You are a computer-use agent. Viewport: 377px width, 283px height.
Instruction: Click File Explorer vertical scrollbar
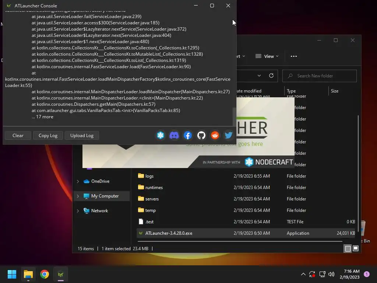pyautogui.click(x=358, y=173)
